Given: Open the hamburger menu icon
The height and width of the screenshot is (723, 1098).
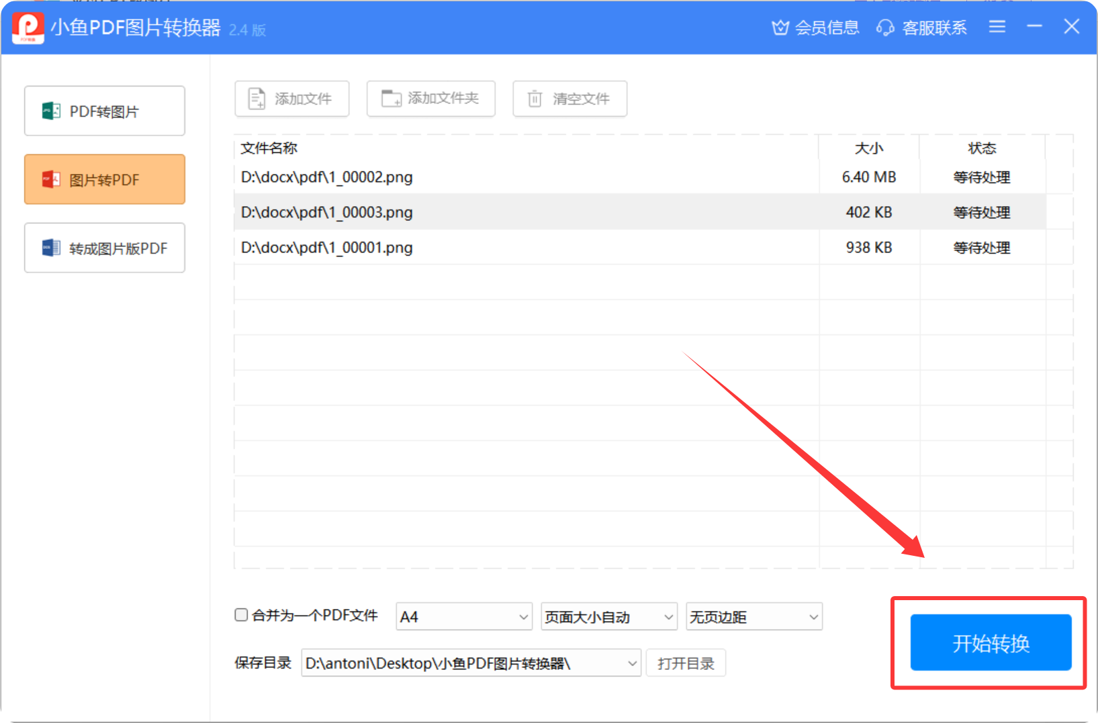Looking at the screenshot, I should 997,27.
